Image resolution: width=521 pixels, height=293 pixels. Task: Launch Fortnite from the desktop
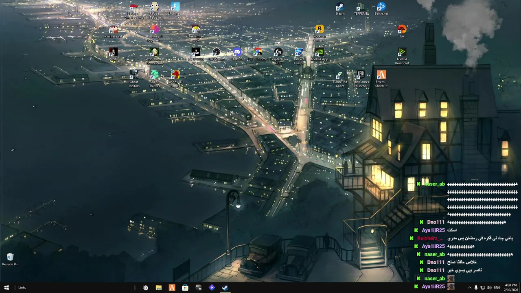[x=175, y=9]
